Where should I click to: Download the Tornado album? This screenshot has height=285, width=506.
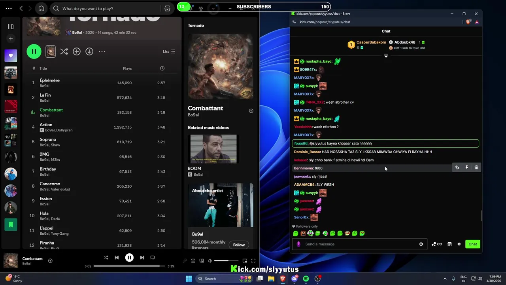coord(89,51)
